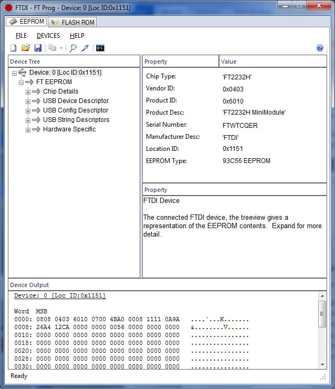Click hex row 0008: in device output
This screenshot has width=335, height=389.
pyautogui.click(x=131, y=327)
